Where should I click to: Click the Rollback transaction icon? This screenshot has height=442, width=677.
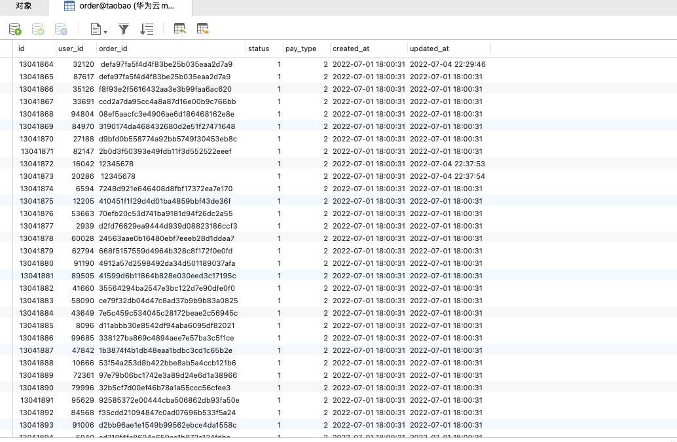61,29
